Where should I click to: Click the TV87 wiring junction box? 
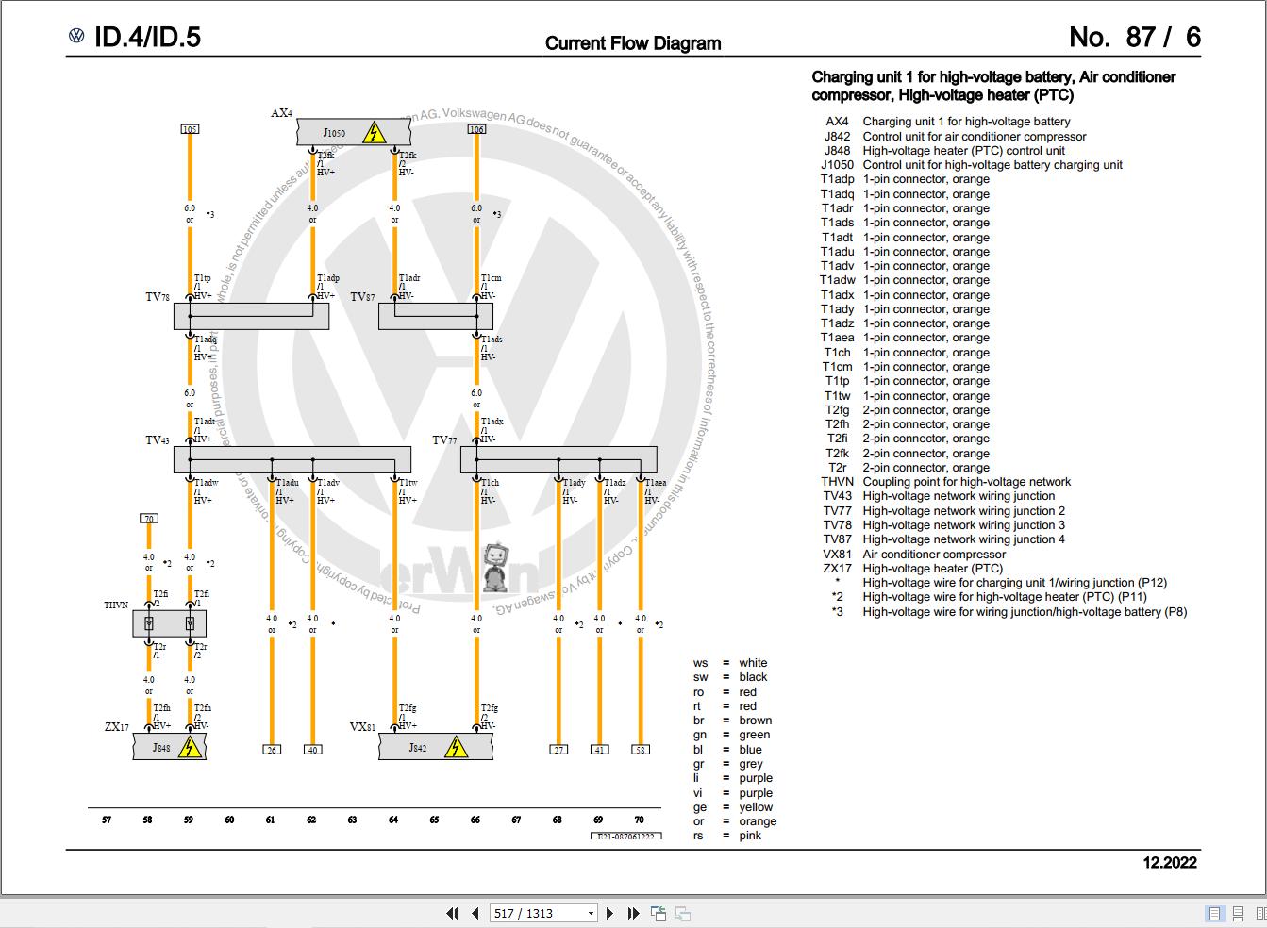point(435,316)
